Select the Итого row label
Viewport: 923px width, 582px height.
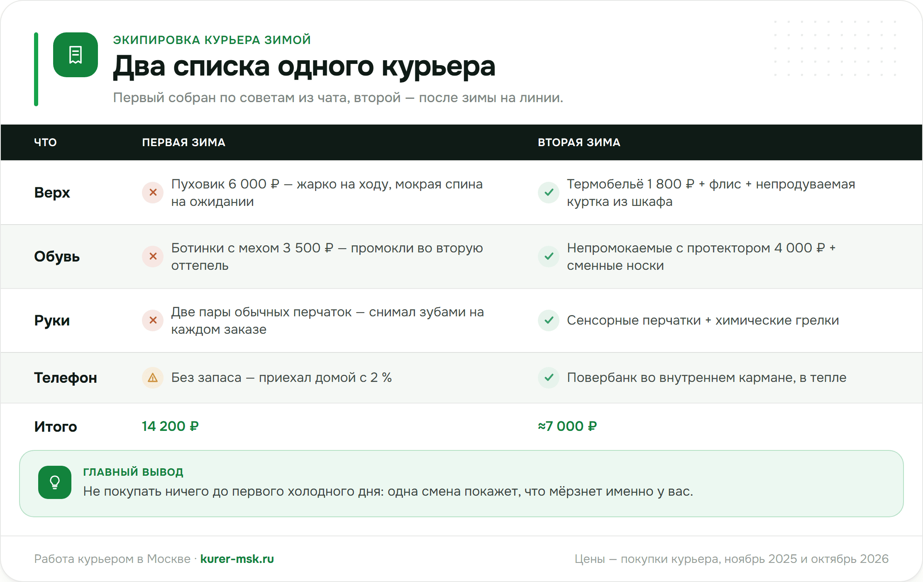pyautogui.click(x=56, y=427)
